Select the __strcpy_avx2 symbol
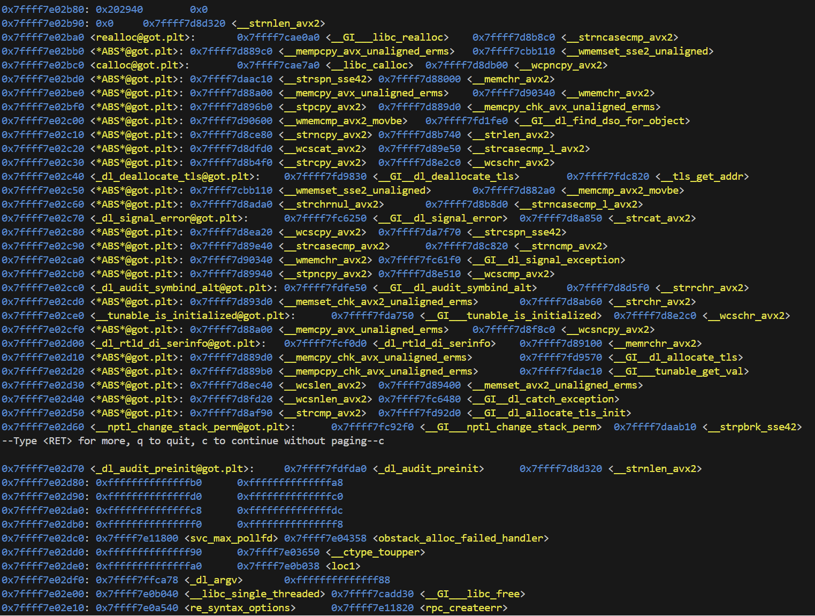Viewport: 815px width, 616px height. click(x=323, y=163)
